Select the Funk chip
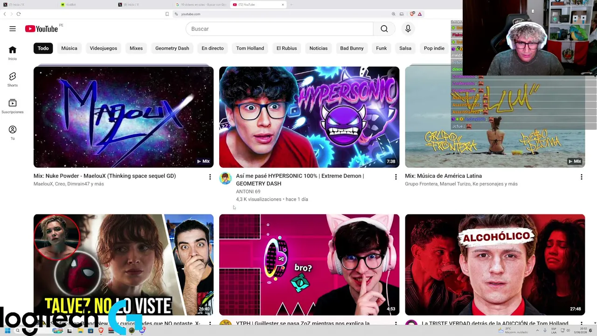This screenshot has width=597, height=336. coord(382,48)
